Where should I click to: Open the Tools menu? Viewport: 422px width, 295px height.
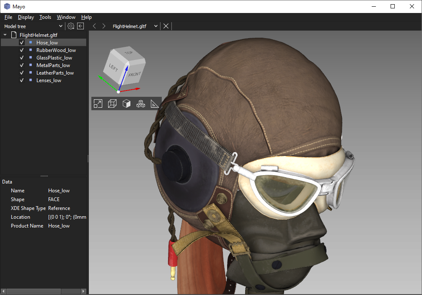(45, 17)
